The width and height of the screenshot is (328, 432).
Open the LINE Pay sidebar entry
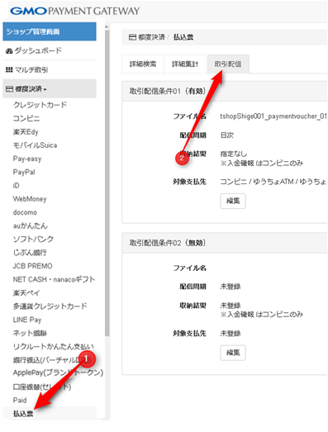click(x=27, y=320)
